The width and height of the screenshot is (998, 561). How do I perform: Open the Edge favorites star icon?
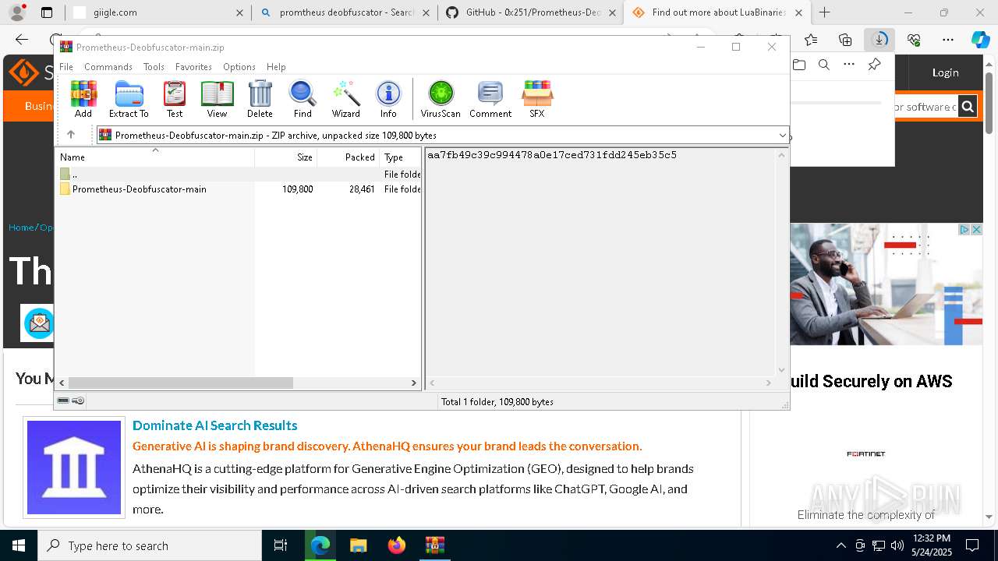(811, 40)
